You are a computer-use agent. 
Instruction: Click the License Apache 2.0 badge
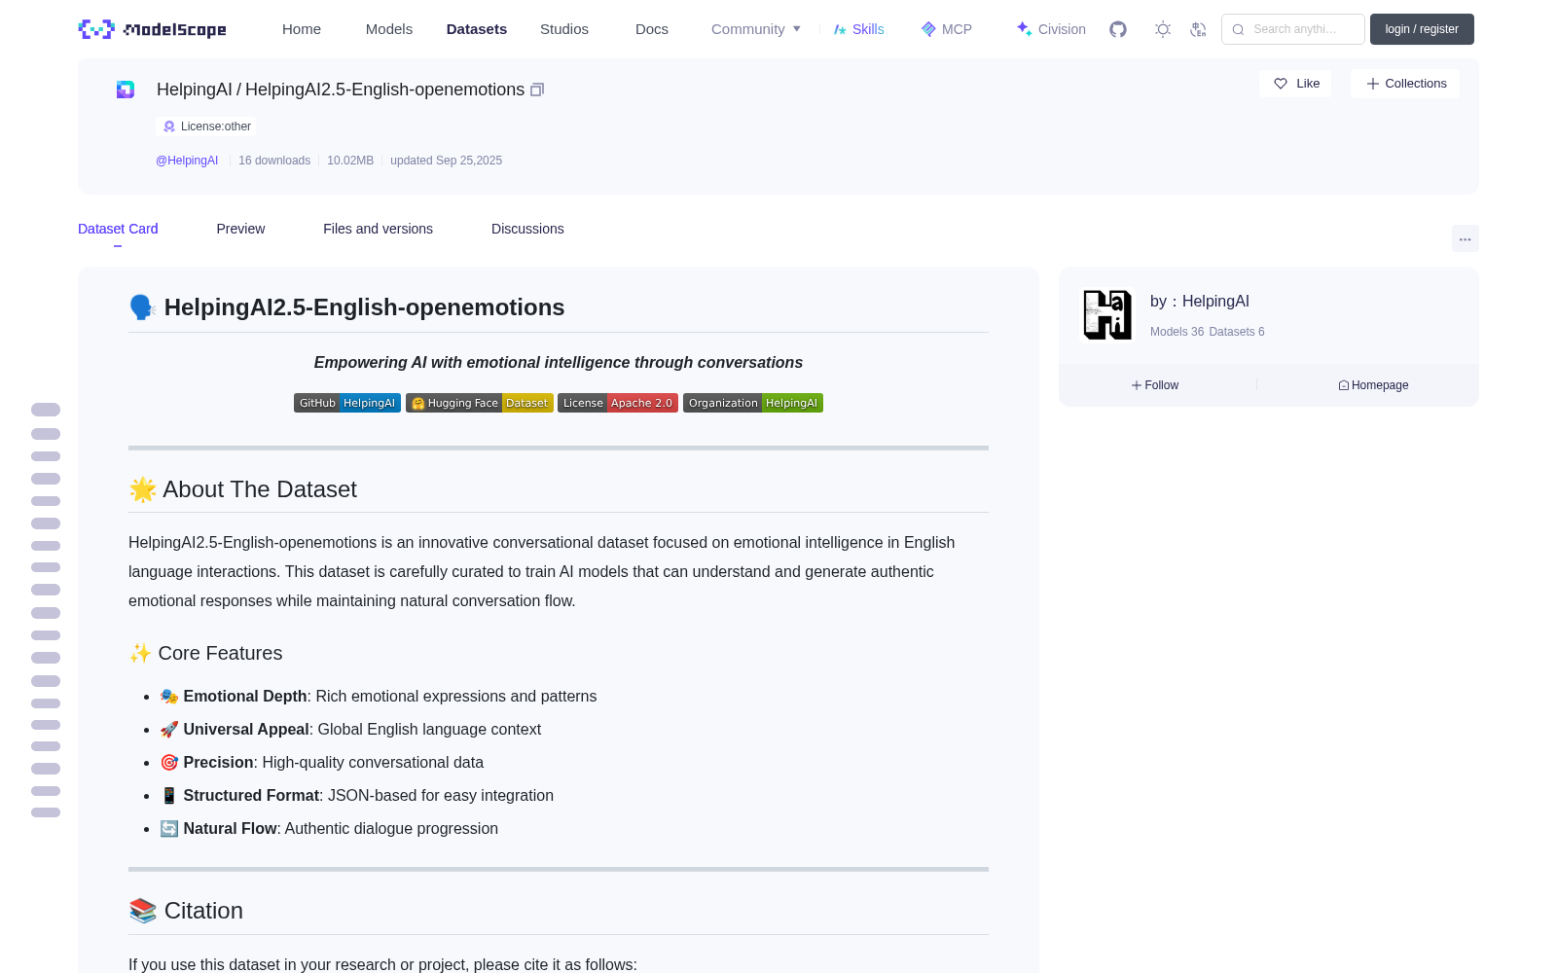click(618, 403)
